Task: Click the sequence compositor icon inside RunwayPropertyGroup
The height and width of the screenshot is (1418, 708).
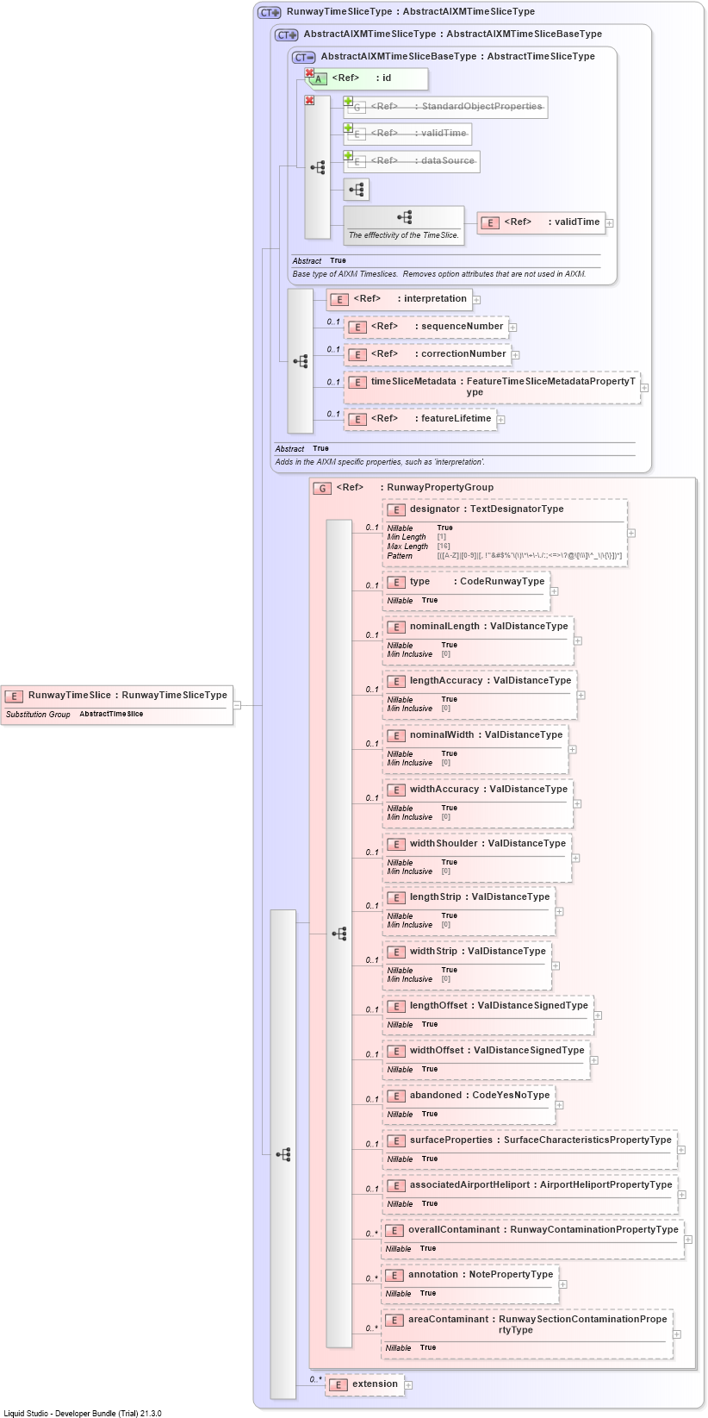Action: (339, 934)
